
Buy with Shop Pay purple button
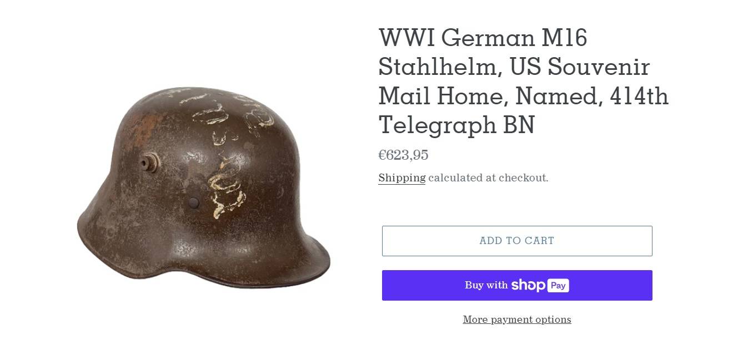[x=517, y=285]
